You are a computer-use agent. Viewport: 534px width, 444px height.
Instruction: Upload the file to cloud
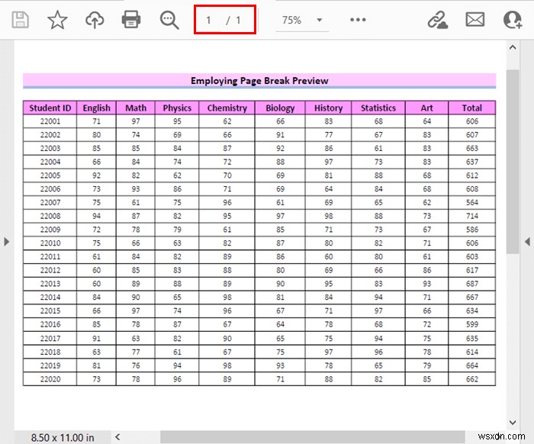click(x=95, y=20)
